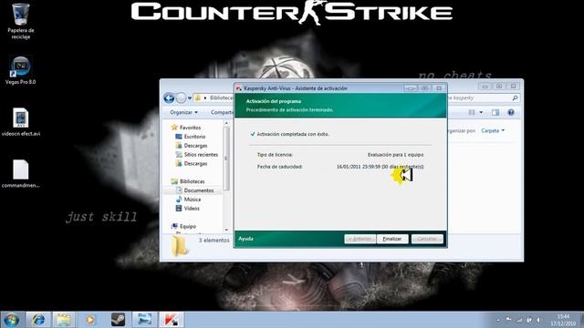The width and height of the screenshot is (584, 328).
Task: Click the magnifier icon in Explorer search
Action: pyautogui.click(x=515, y=97)
